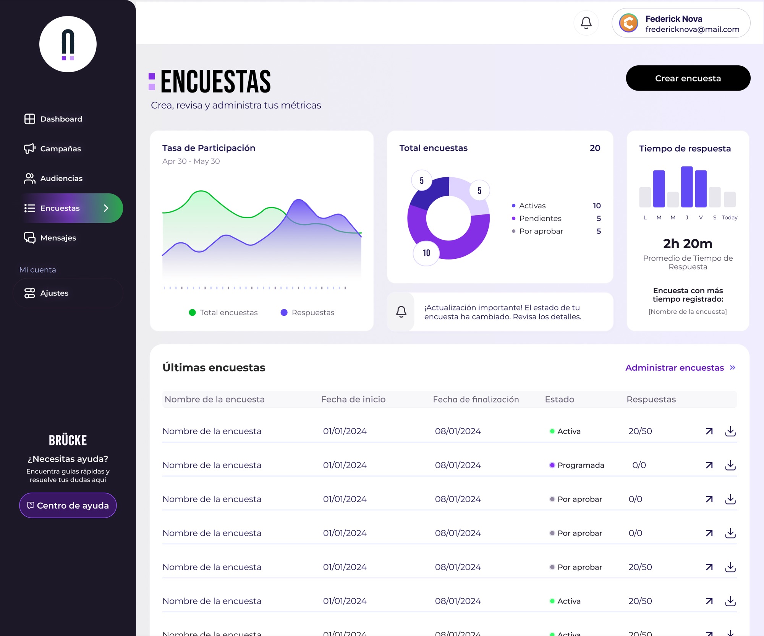The width and height of the screenshot is (764, 636).
Task: Download the first Activa survey row
Action: 730,431
